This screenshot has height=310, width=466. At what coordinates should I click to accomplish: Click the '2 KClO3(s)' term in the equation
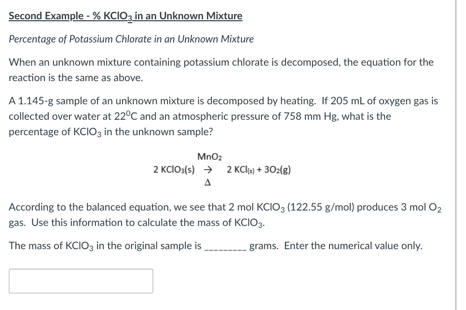pos(174,169)
